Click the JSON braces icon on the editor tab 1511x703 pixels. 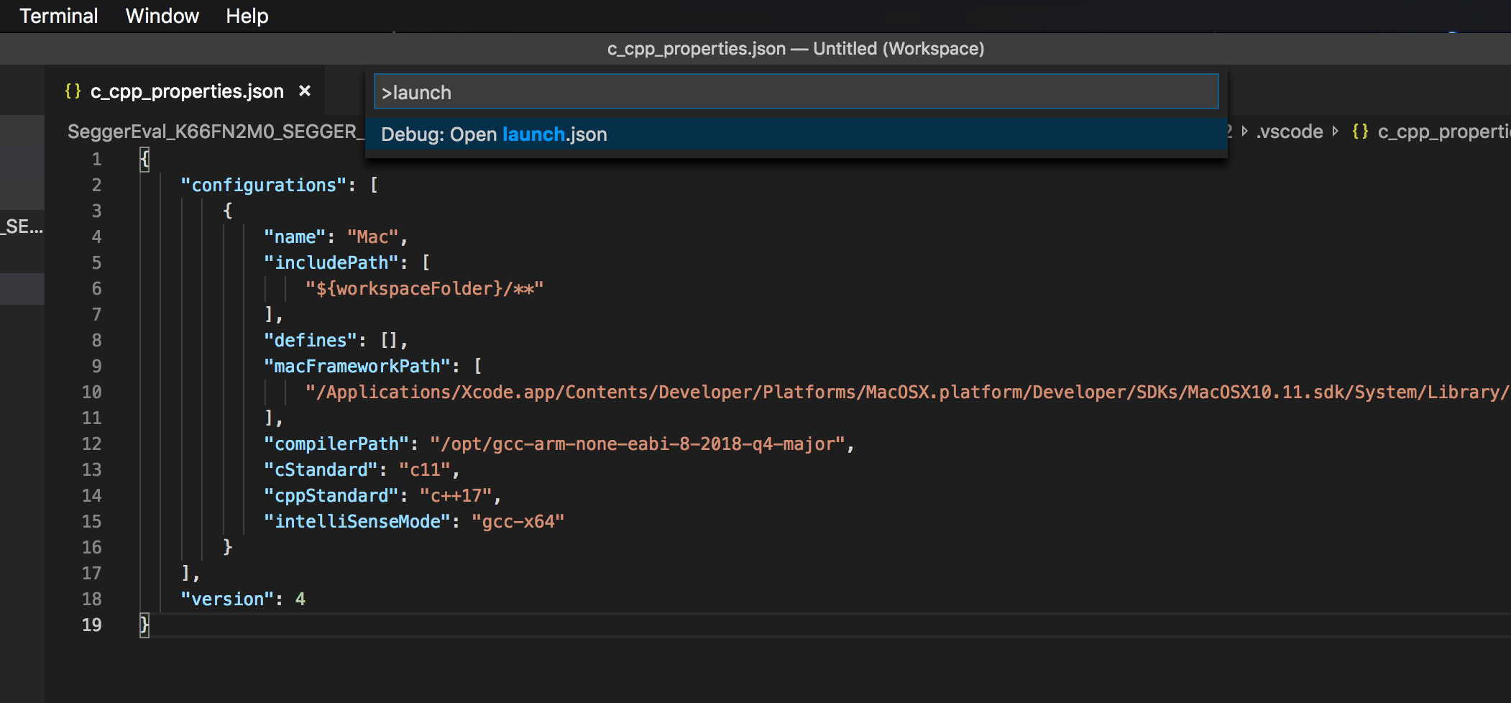[73, 91]
